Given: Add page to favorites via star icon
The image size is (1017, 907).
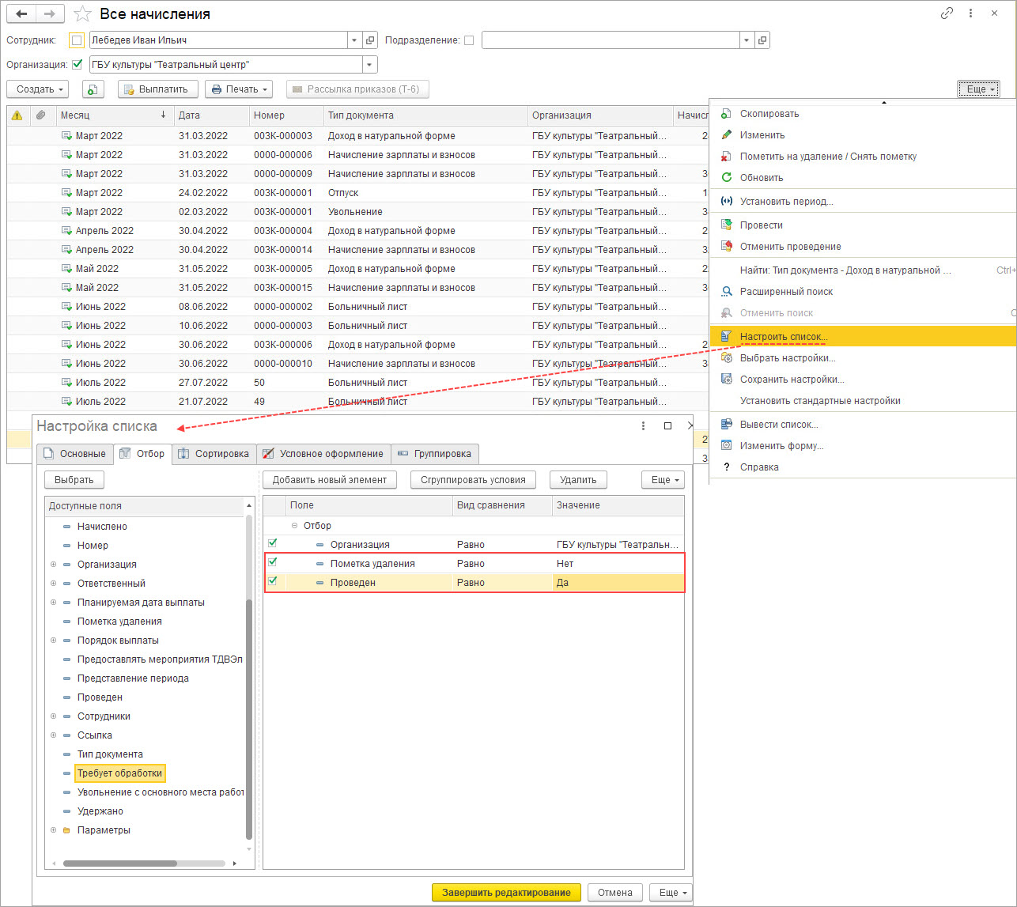Looking at the screenshot, I should tap(82, 14).
